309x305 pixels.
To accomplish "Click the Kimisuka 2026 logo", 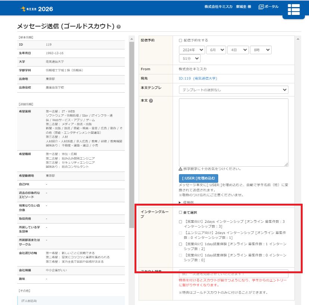I will [x=37, y=9].
